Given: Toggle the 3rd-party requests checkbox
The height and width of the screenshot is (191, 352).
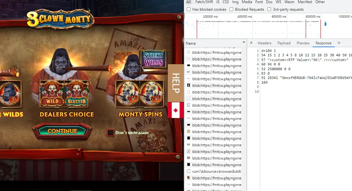Looking at the screenshot, I should [x=269, y=9].
